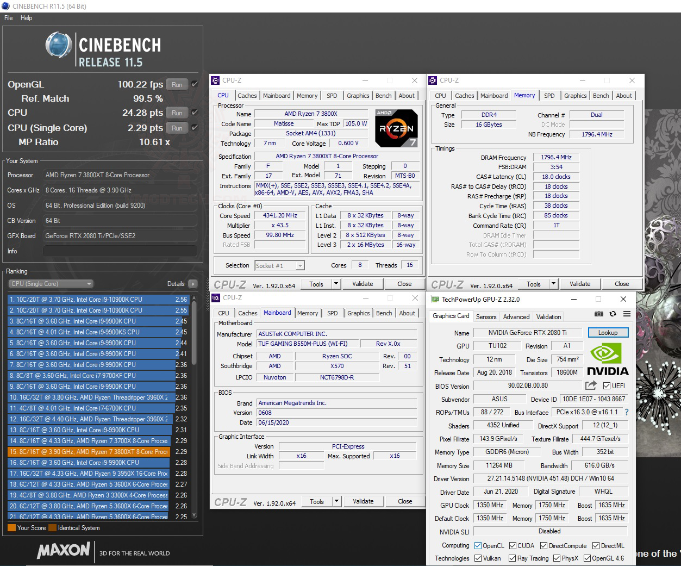
Task: Click the Ryzen 7 logo in CPU-Z
Action: (x=396, y=128)
